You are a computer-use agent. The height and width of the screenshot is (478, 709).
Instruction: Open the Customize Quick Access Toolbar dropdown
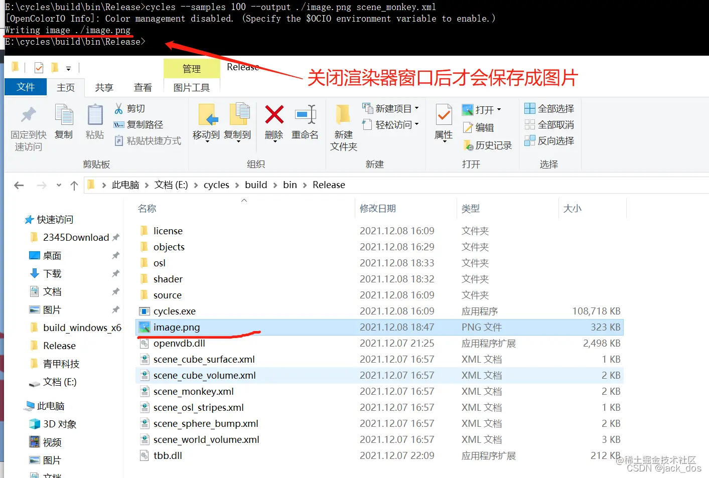coord(68,68)
